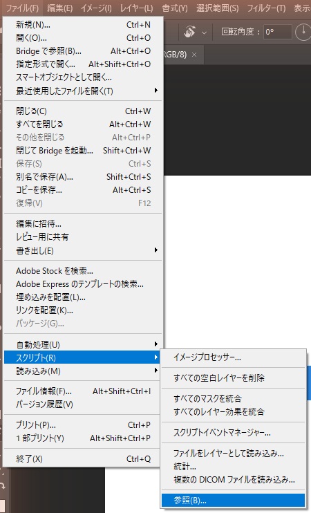Select 編集に招待... entry
The height and width of the screenshot is (513, 311).
pos(83,224)
